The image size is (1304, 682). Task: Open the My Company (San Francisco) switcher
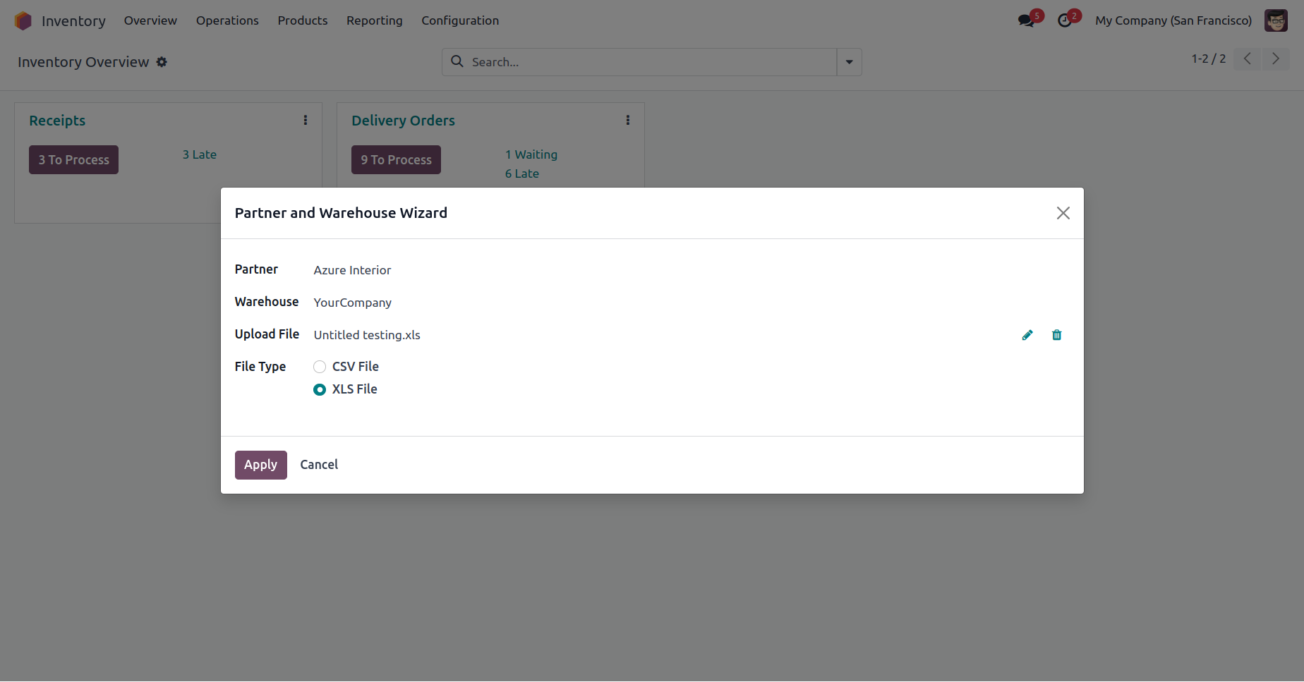point(1173,20)
